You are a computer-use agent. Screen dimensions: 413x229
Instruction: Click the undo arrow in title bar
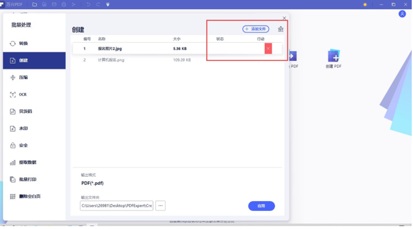coord(88,4)
